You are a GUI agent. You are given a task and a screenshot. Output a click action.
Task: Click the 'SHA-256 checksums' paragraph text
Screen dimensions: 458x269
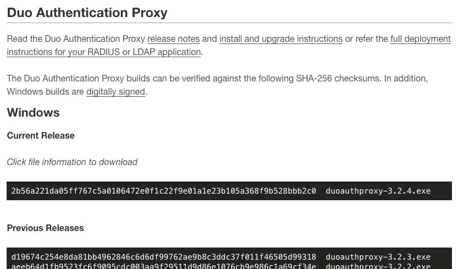[x=341, y=79]
